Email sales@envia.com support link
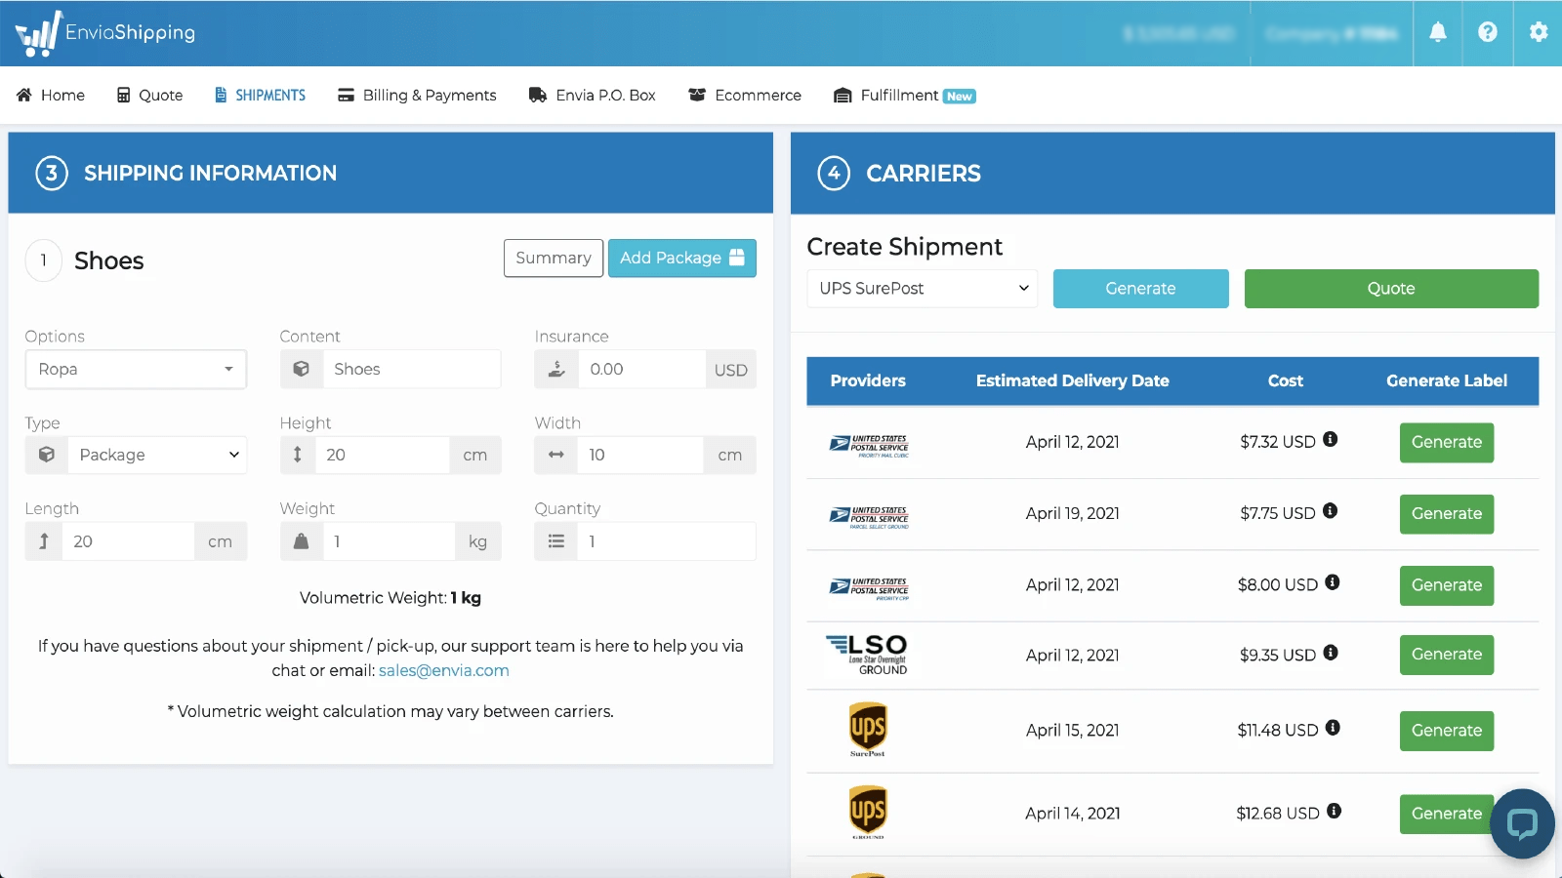This screenshot has width=1562, height=878. point(444,670)
